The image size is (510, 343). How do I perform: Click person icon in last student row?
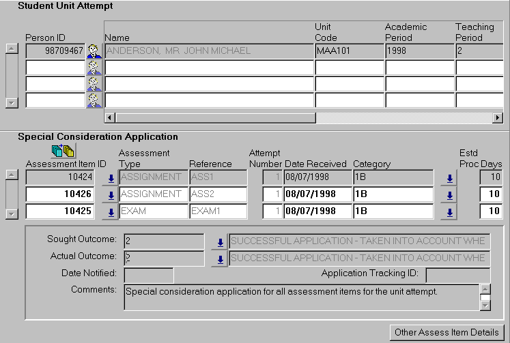tap(94, 100)
